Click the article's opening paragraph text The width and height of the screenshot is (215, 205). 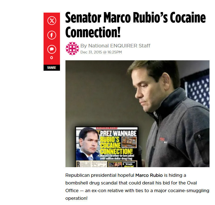click(x=137, y=187)
